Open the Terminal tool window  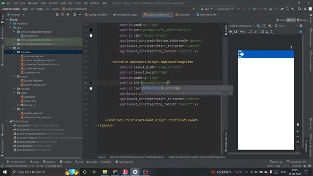[66, 162]
